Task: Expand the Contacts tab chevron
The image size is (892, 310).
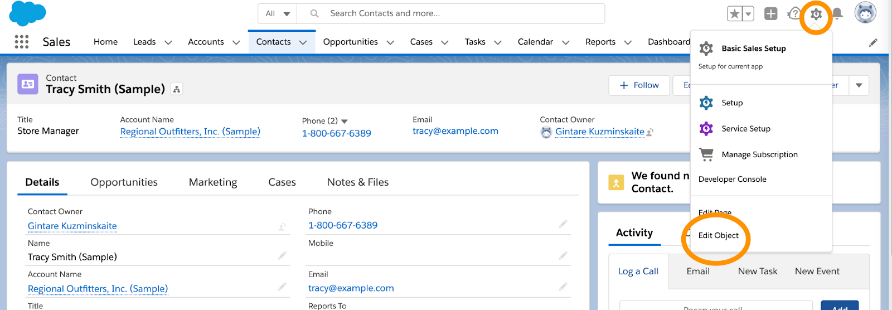Action: [303, 42]
